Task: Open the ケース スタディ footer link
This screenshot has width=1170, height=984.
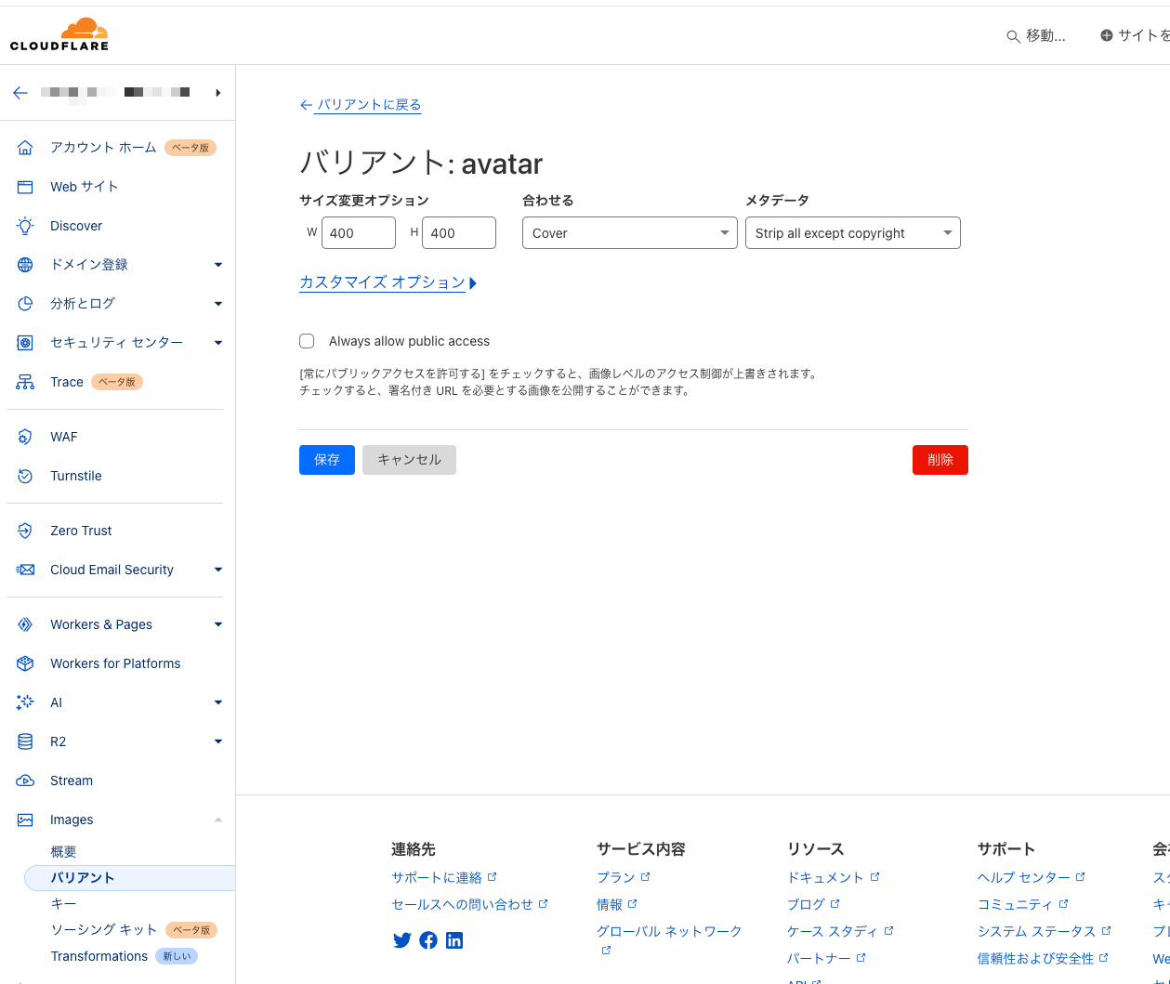Action: 840,931
